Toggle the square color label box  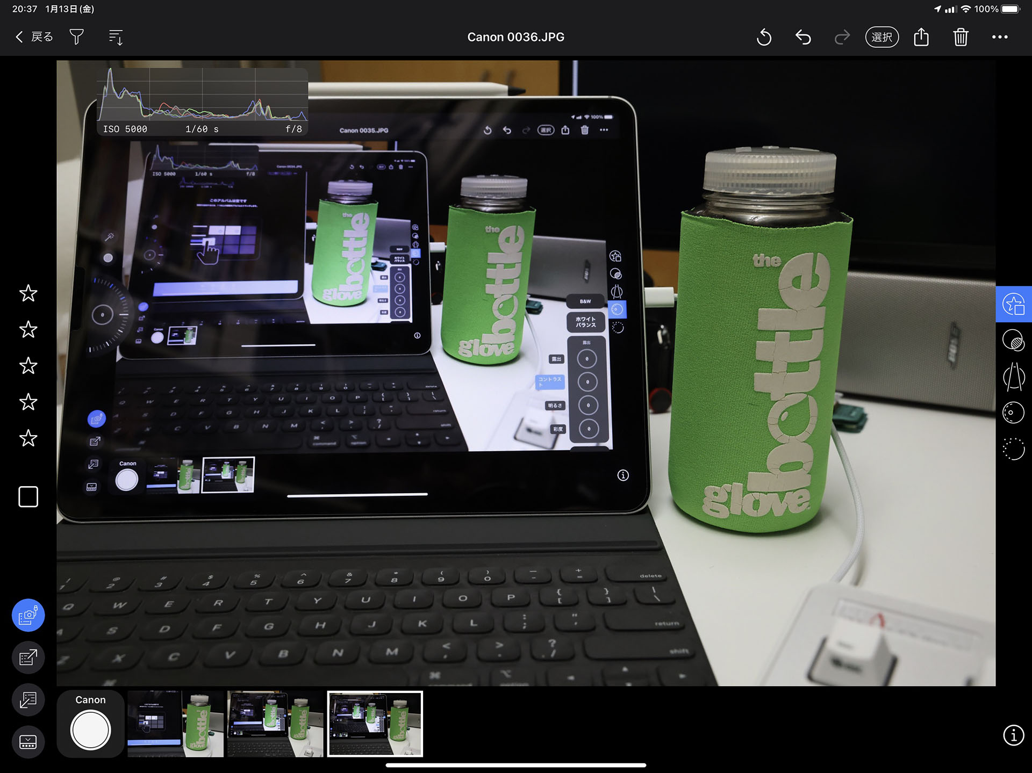[28, 497]
